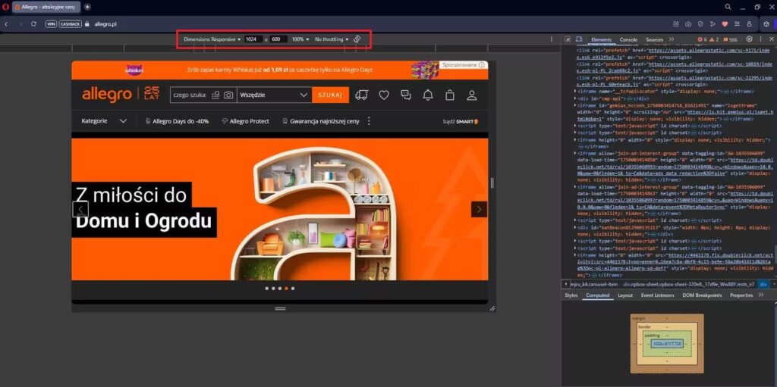Open device toolbar three-dot options menu

coord(552,39)
